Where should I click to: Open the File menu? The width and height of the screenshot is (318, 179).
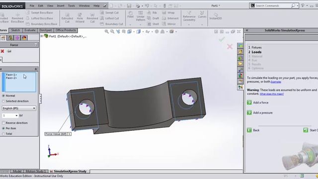pos(32,5)
